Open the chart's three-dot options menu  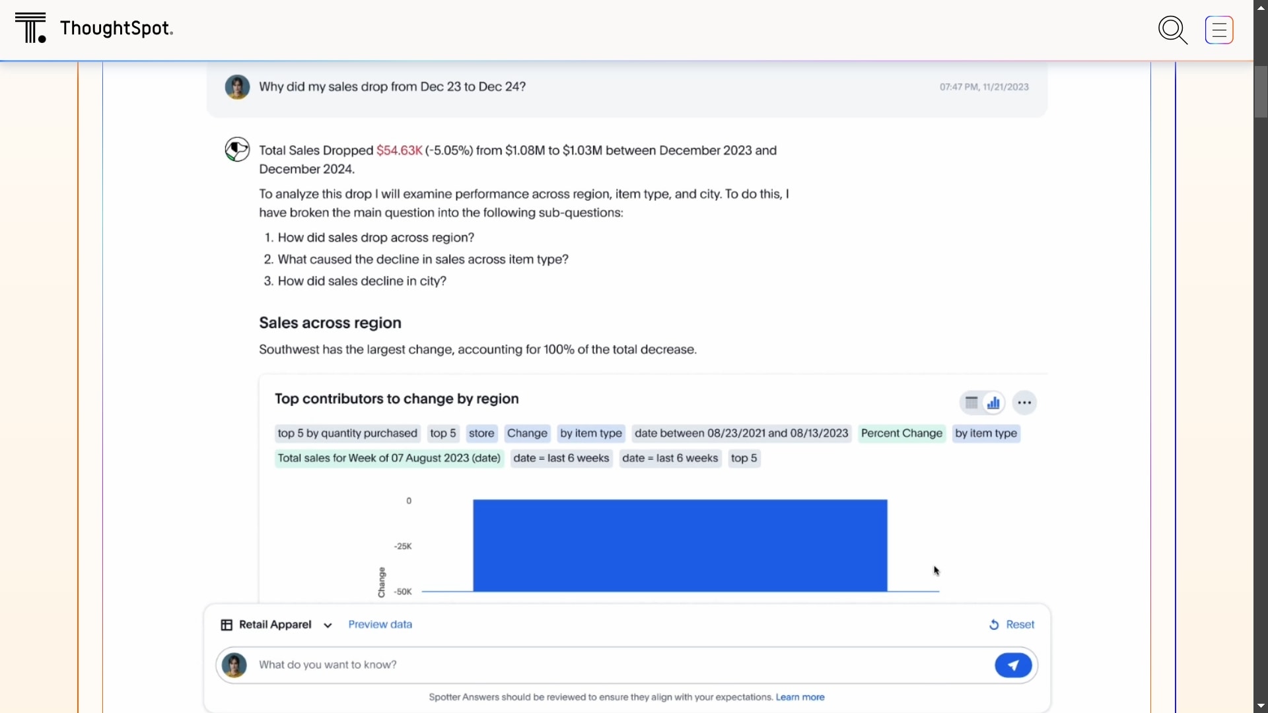(x=1024, y=402)
